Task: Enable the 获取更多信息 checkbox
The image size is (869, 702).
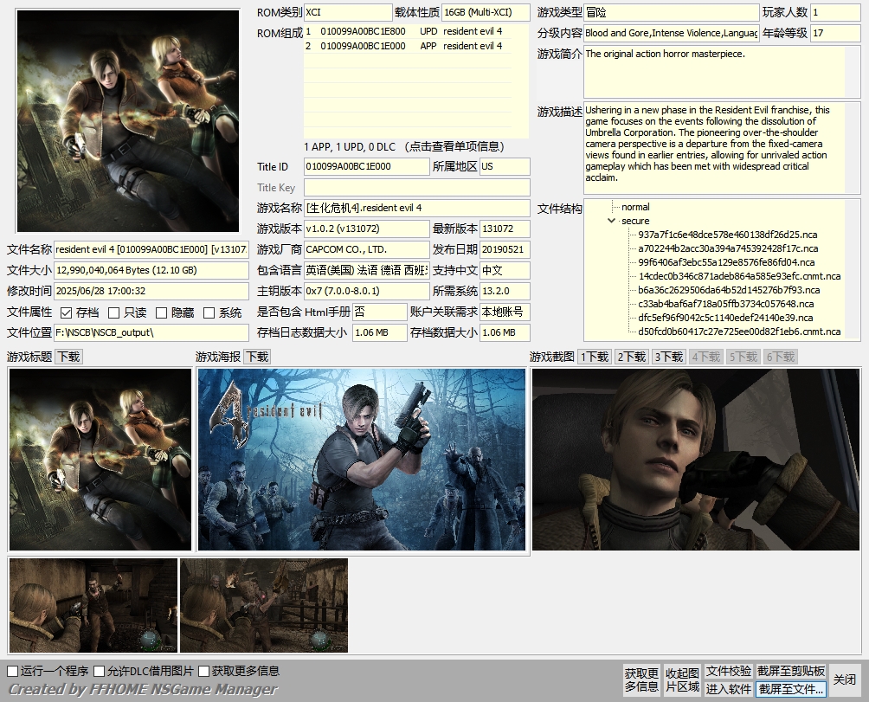Action: (x=204, y=671)
